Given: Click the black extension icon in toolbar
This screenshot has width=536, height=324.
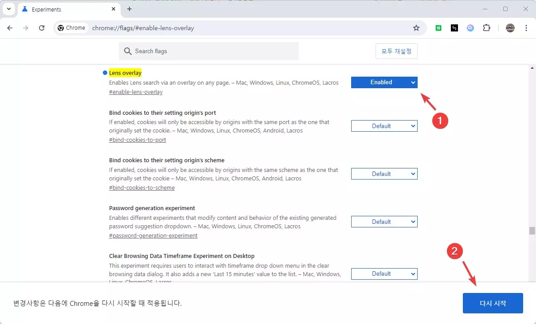Looking at the screenshot, I should coord(454,27).
